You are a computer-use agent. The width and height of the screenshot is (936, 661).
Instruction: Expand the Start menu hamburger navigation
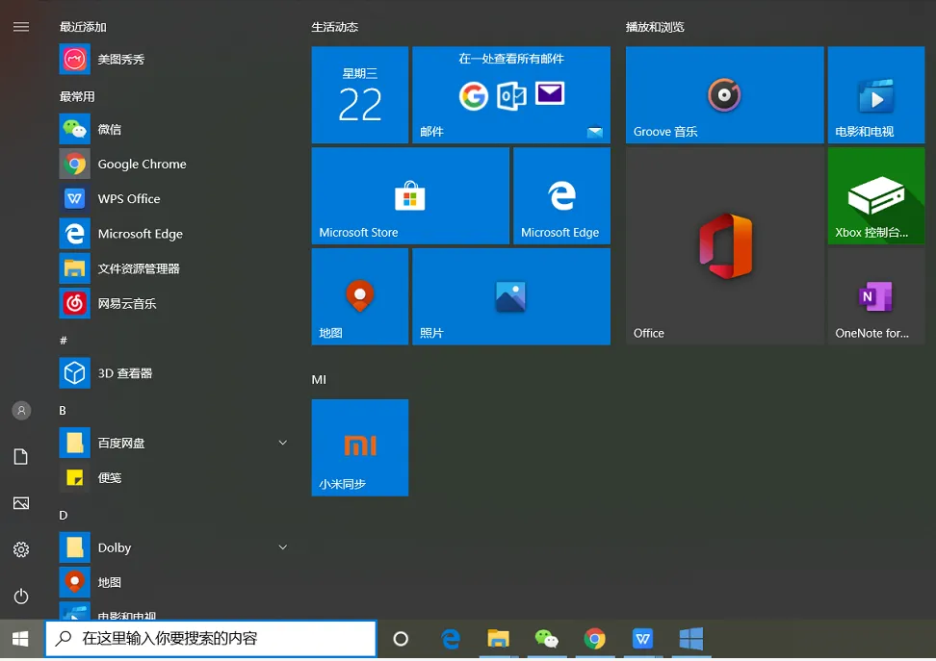click(21, 27)
